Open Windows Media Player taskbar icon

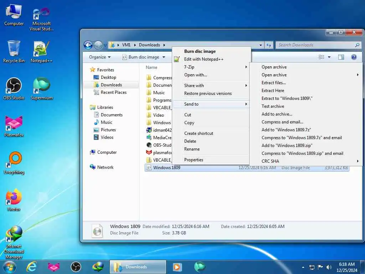pyautogui.click(x=177, y=267)
